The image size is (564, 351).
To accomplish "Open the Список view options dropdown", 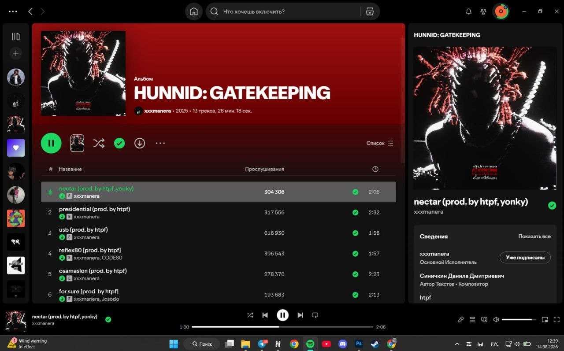I will [x=380, y=143].
